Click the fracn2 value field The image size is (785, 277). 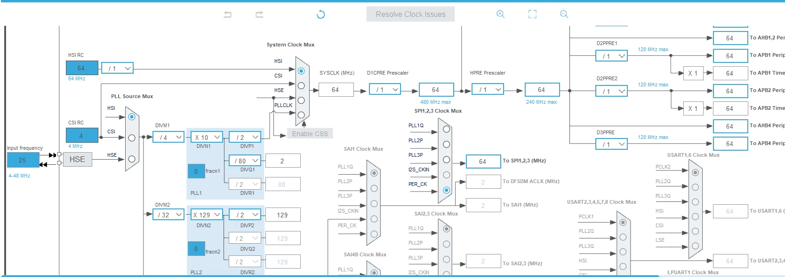pos(196,249)
